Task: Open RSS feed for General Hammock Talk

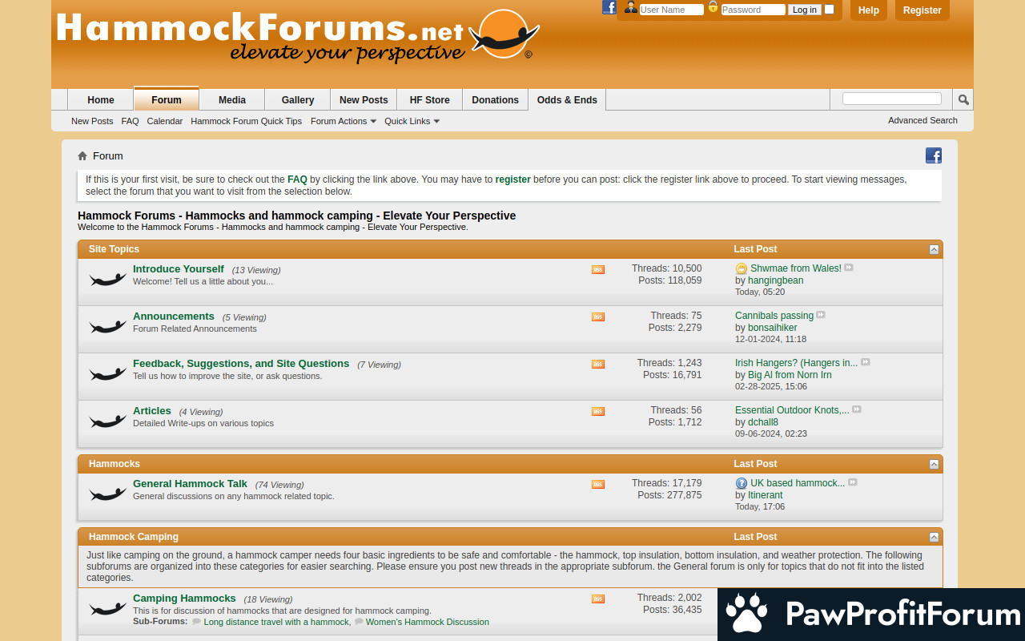Action: [597, 485]
